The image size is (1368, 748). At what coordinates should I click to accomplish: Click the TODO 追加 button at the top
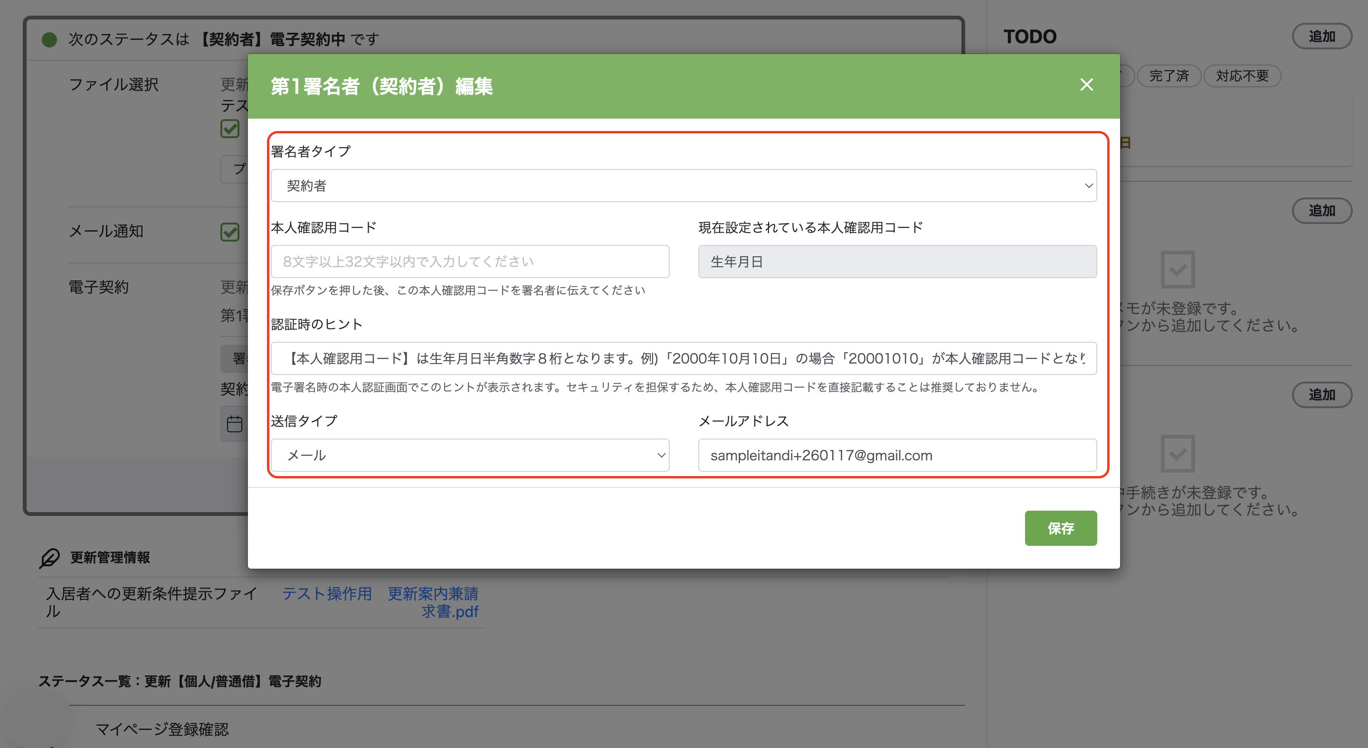1321,36
